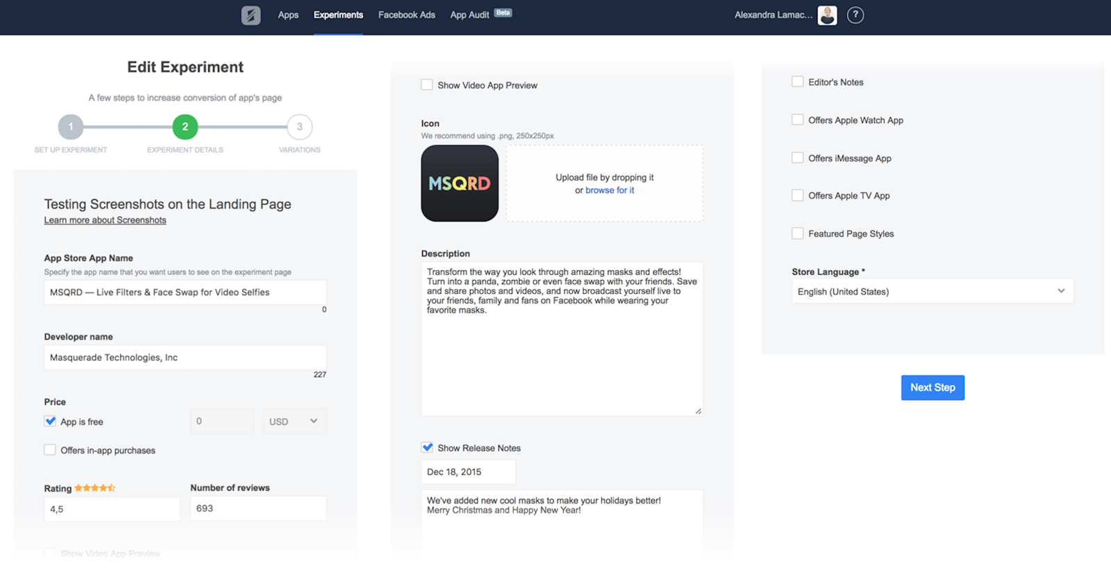Image resolution: width=1111 pixels, height=582 pixels.
Task: Open the help question mark icon
Action: coord(855,15)
